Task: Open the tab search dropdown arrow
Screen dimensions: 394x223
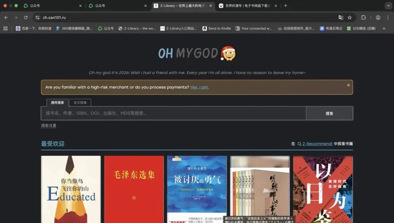Action: 389,6
